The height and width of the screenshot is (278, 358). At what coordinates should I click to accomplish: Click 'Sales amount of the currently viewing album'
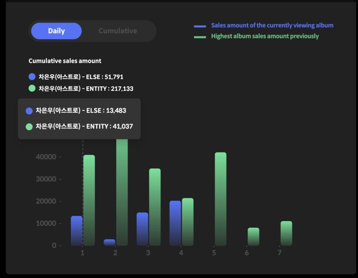tap(272, 25)
